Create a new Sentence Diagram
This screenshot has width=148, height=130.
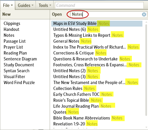coord(20,59)
